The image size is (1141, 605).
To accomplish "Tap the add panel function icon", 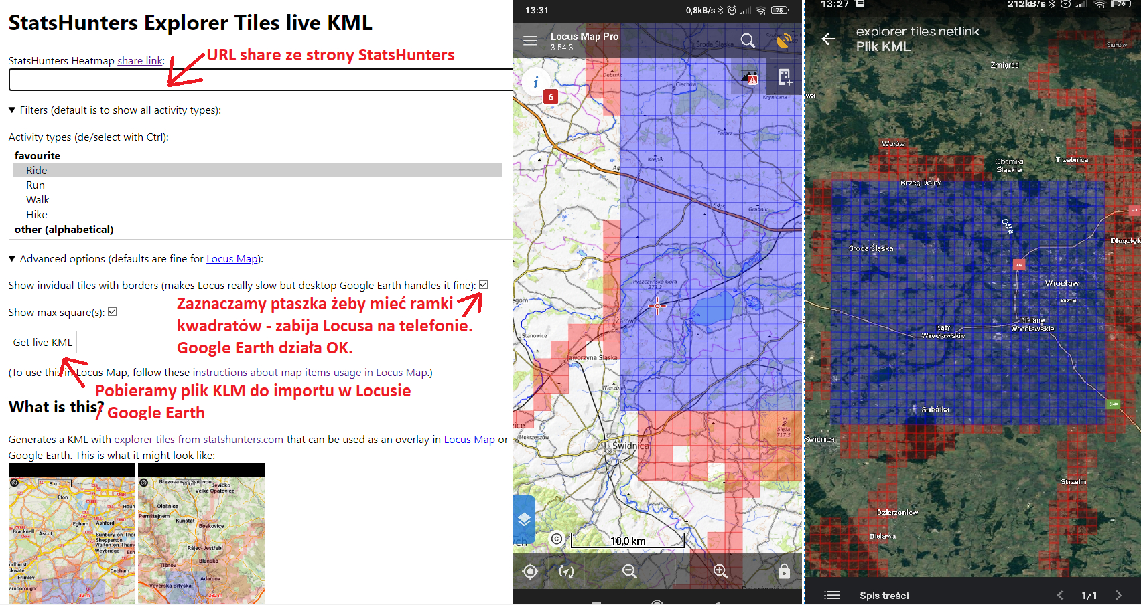I will [785, 78].
